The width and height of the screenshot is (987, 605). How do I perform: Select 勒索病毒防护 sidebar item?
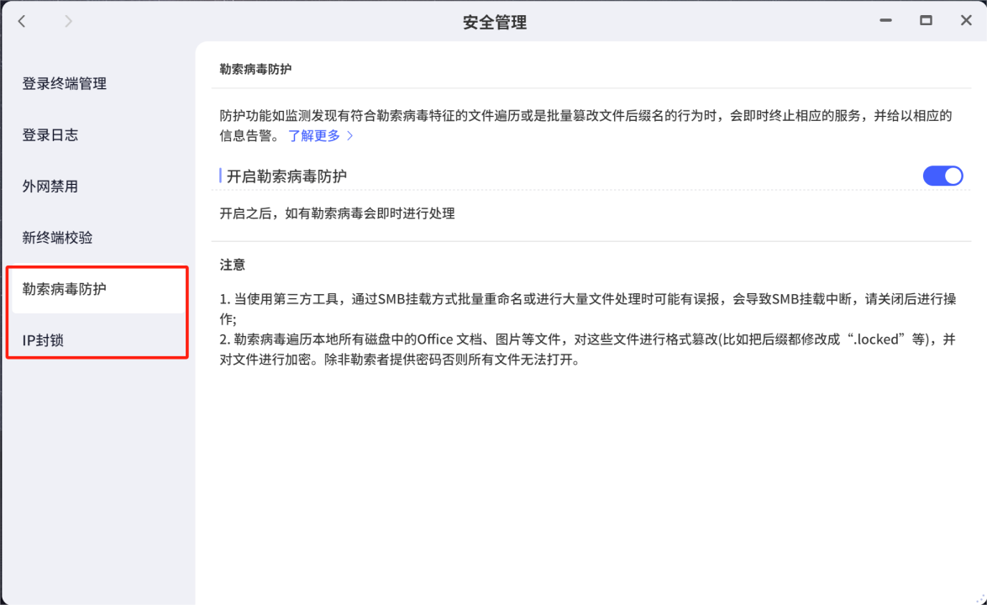(98, 289)
